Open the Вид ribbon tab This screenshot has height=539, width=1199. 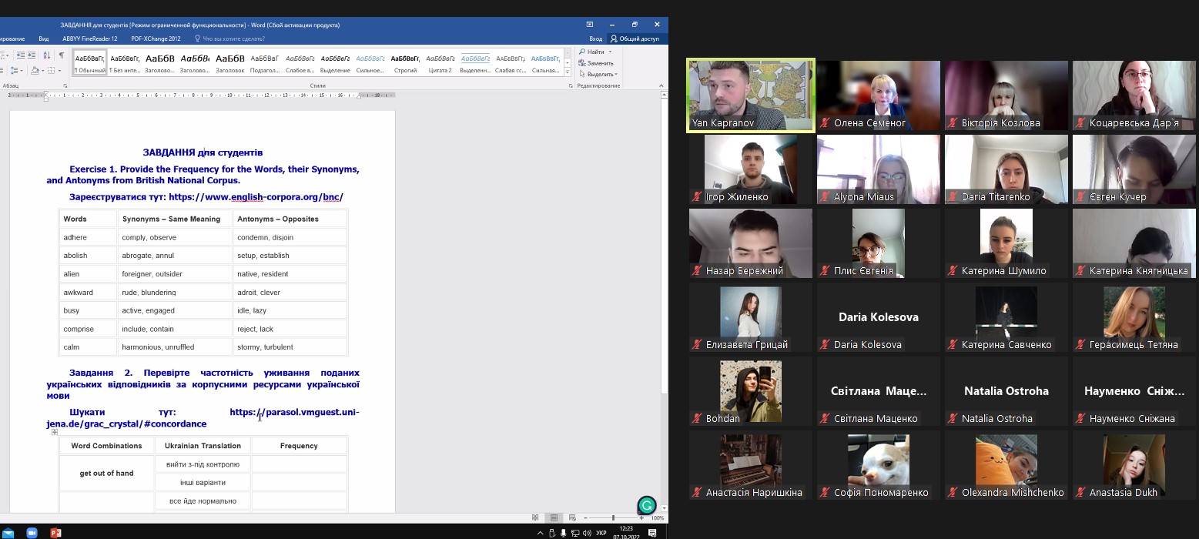44,38
